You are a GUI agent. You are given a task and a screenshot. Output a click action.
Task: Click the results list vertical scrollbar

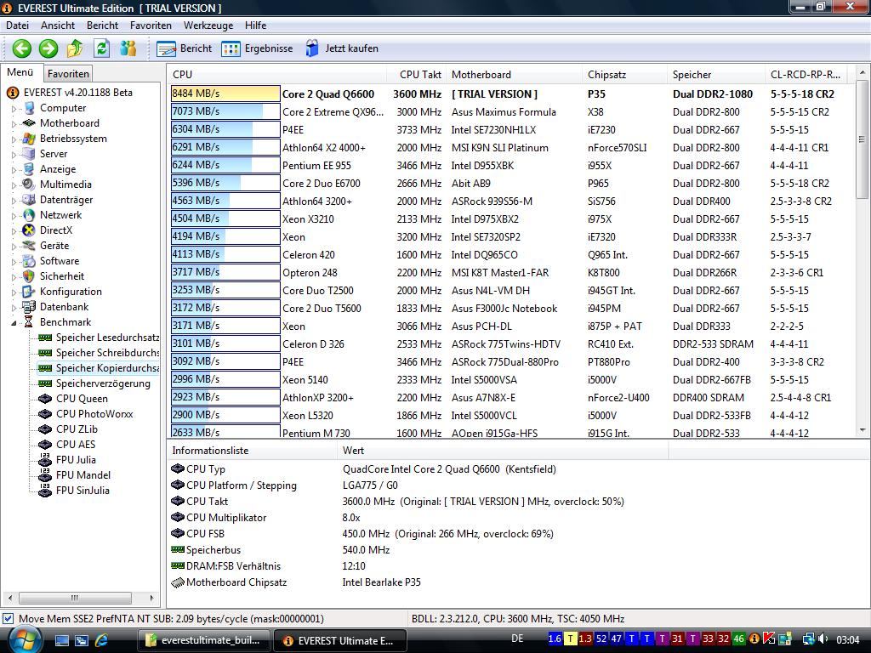coord(862,139)
